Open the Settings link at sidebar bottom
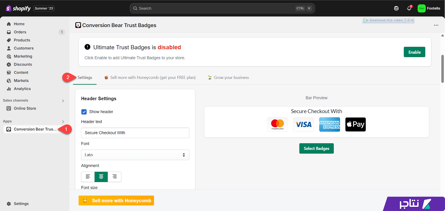 pyautogui.click(x=21, y=204)
